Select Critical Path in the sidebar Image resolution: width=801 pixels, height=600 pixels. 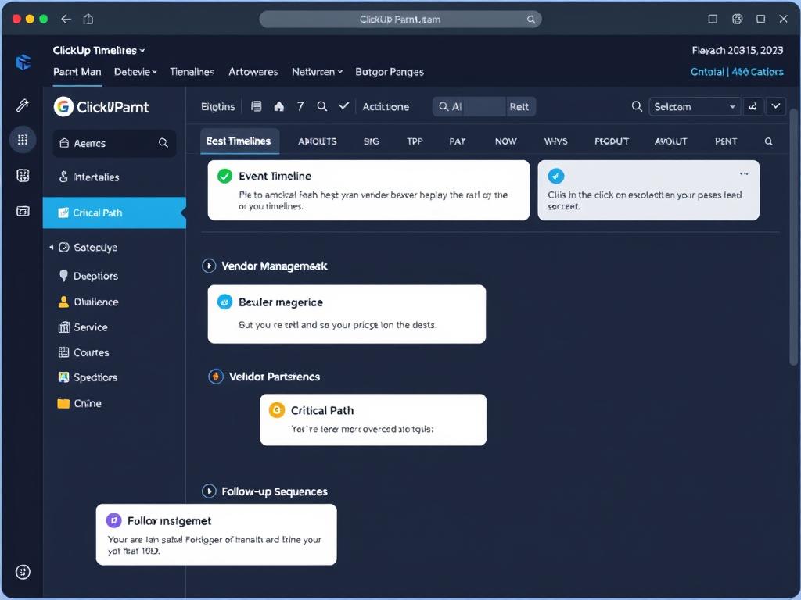coord(114,212)
